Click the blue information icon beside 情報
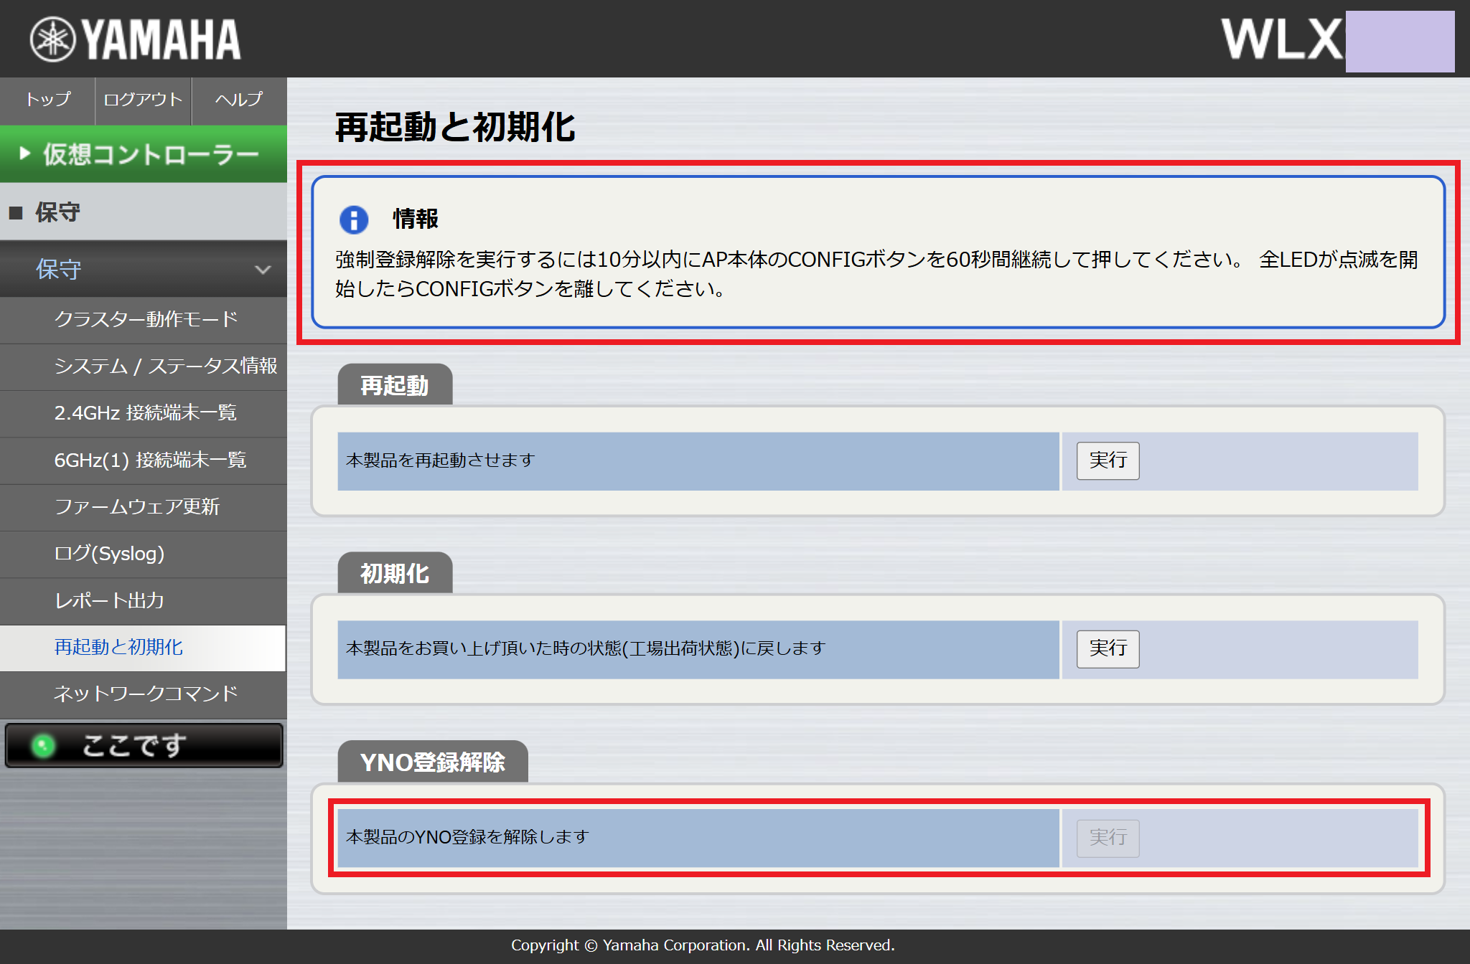1470x964 pixels. [354, 219]
